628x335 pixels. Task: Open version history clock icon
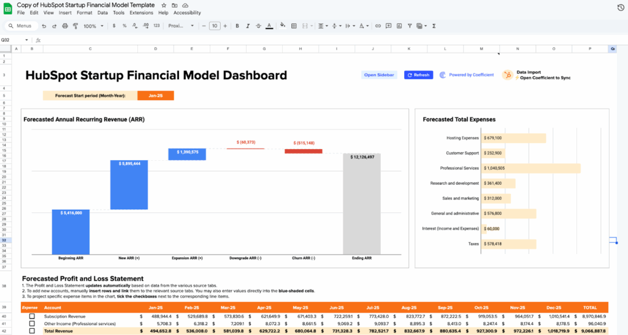click(x=620, y=7)
